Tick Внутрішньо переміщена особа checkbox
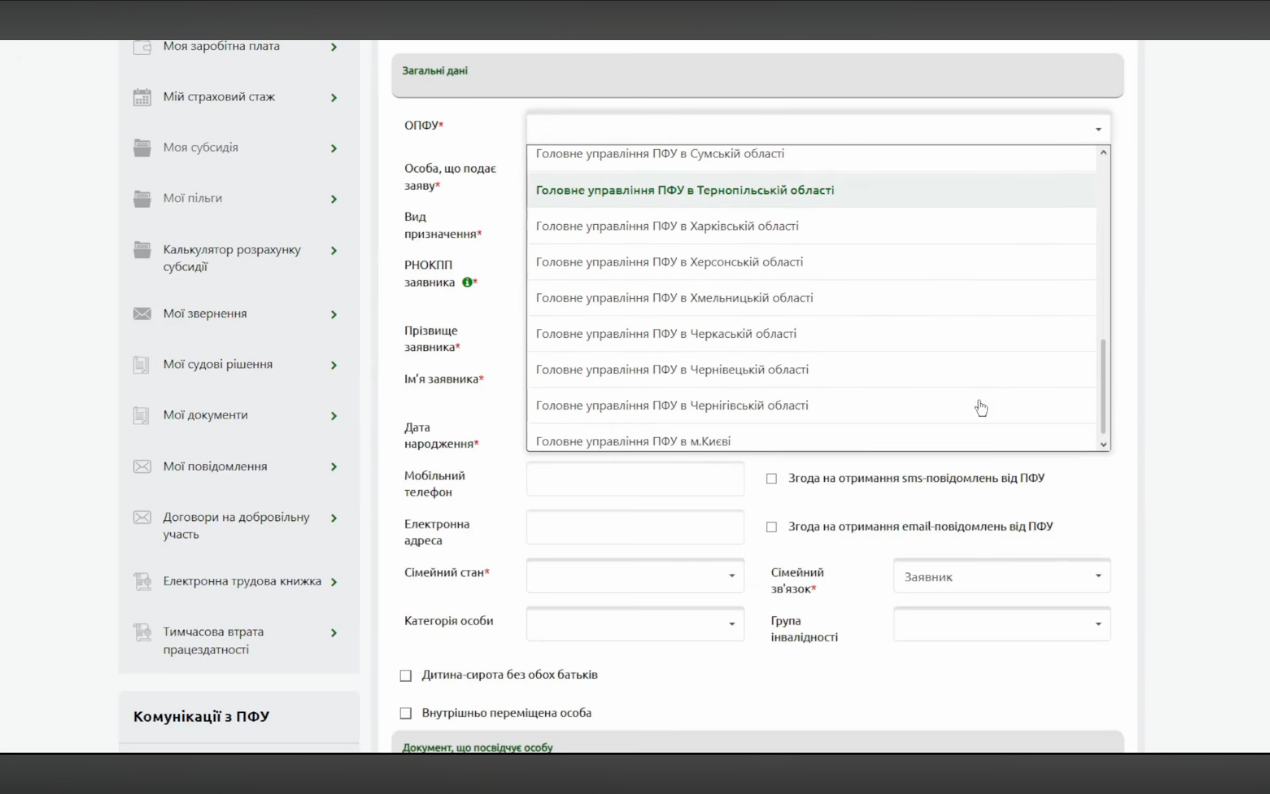Image resolution: width=1270 pixels, height=794 pixels. coord(406,713)
